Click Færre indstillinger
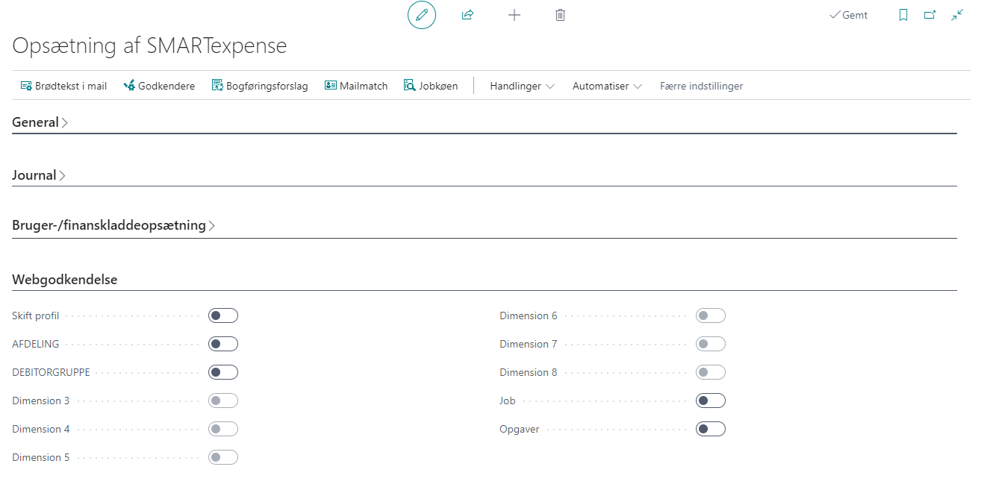Screen dimensions: 987x493 pos(701,86)
